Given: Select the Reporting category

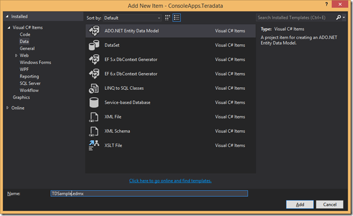Looking at the screenshot, I should pos(29,76).
